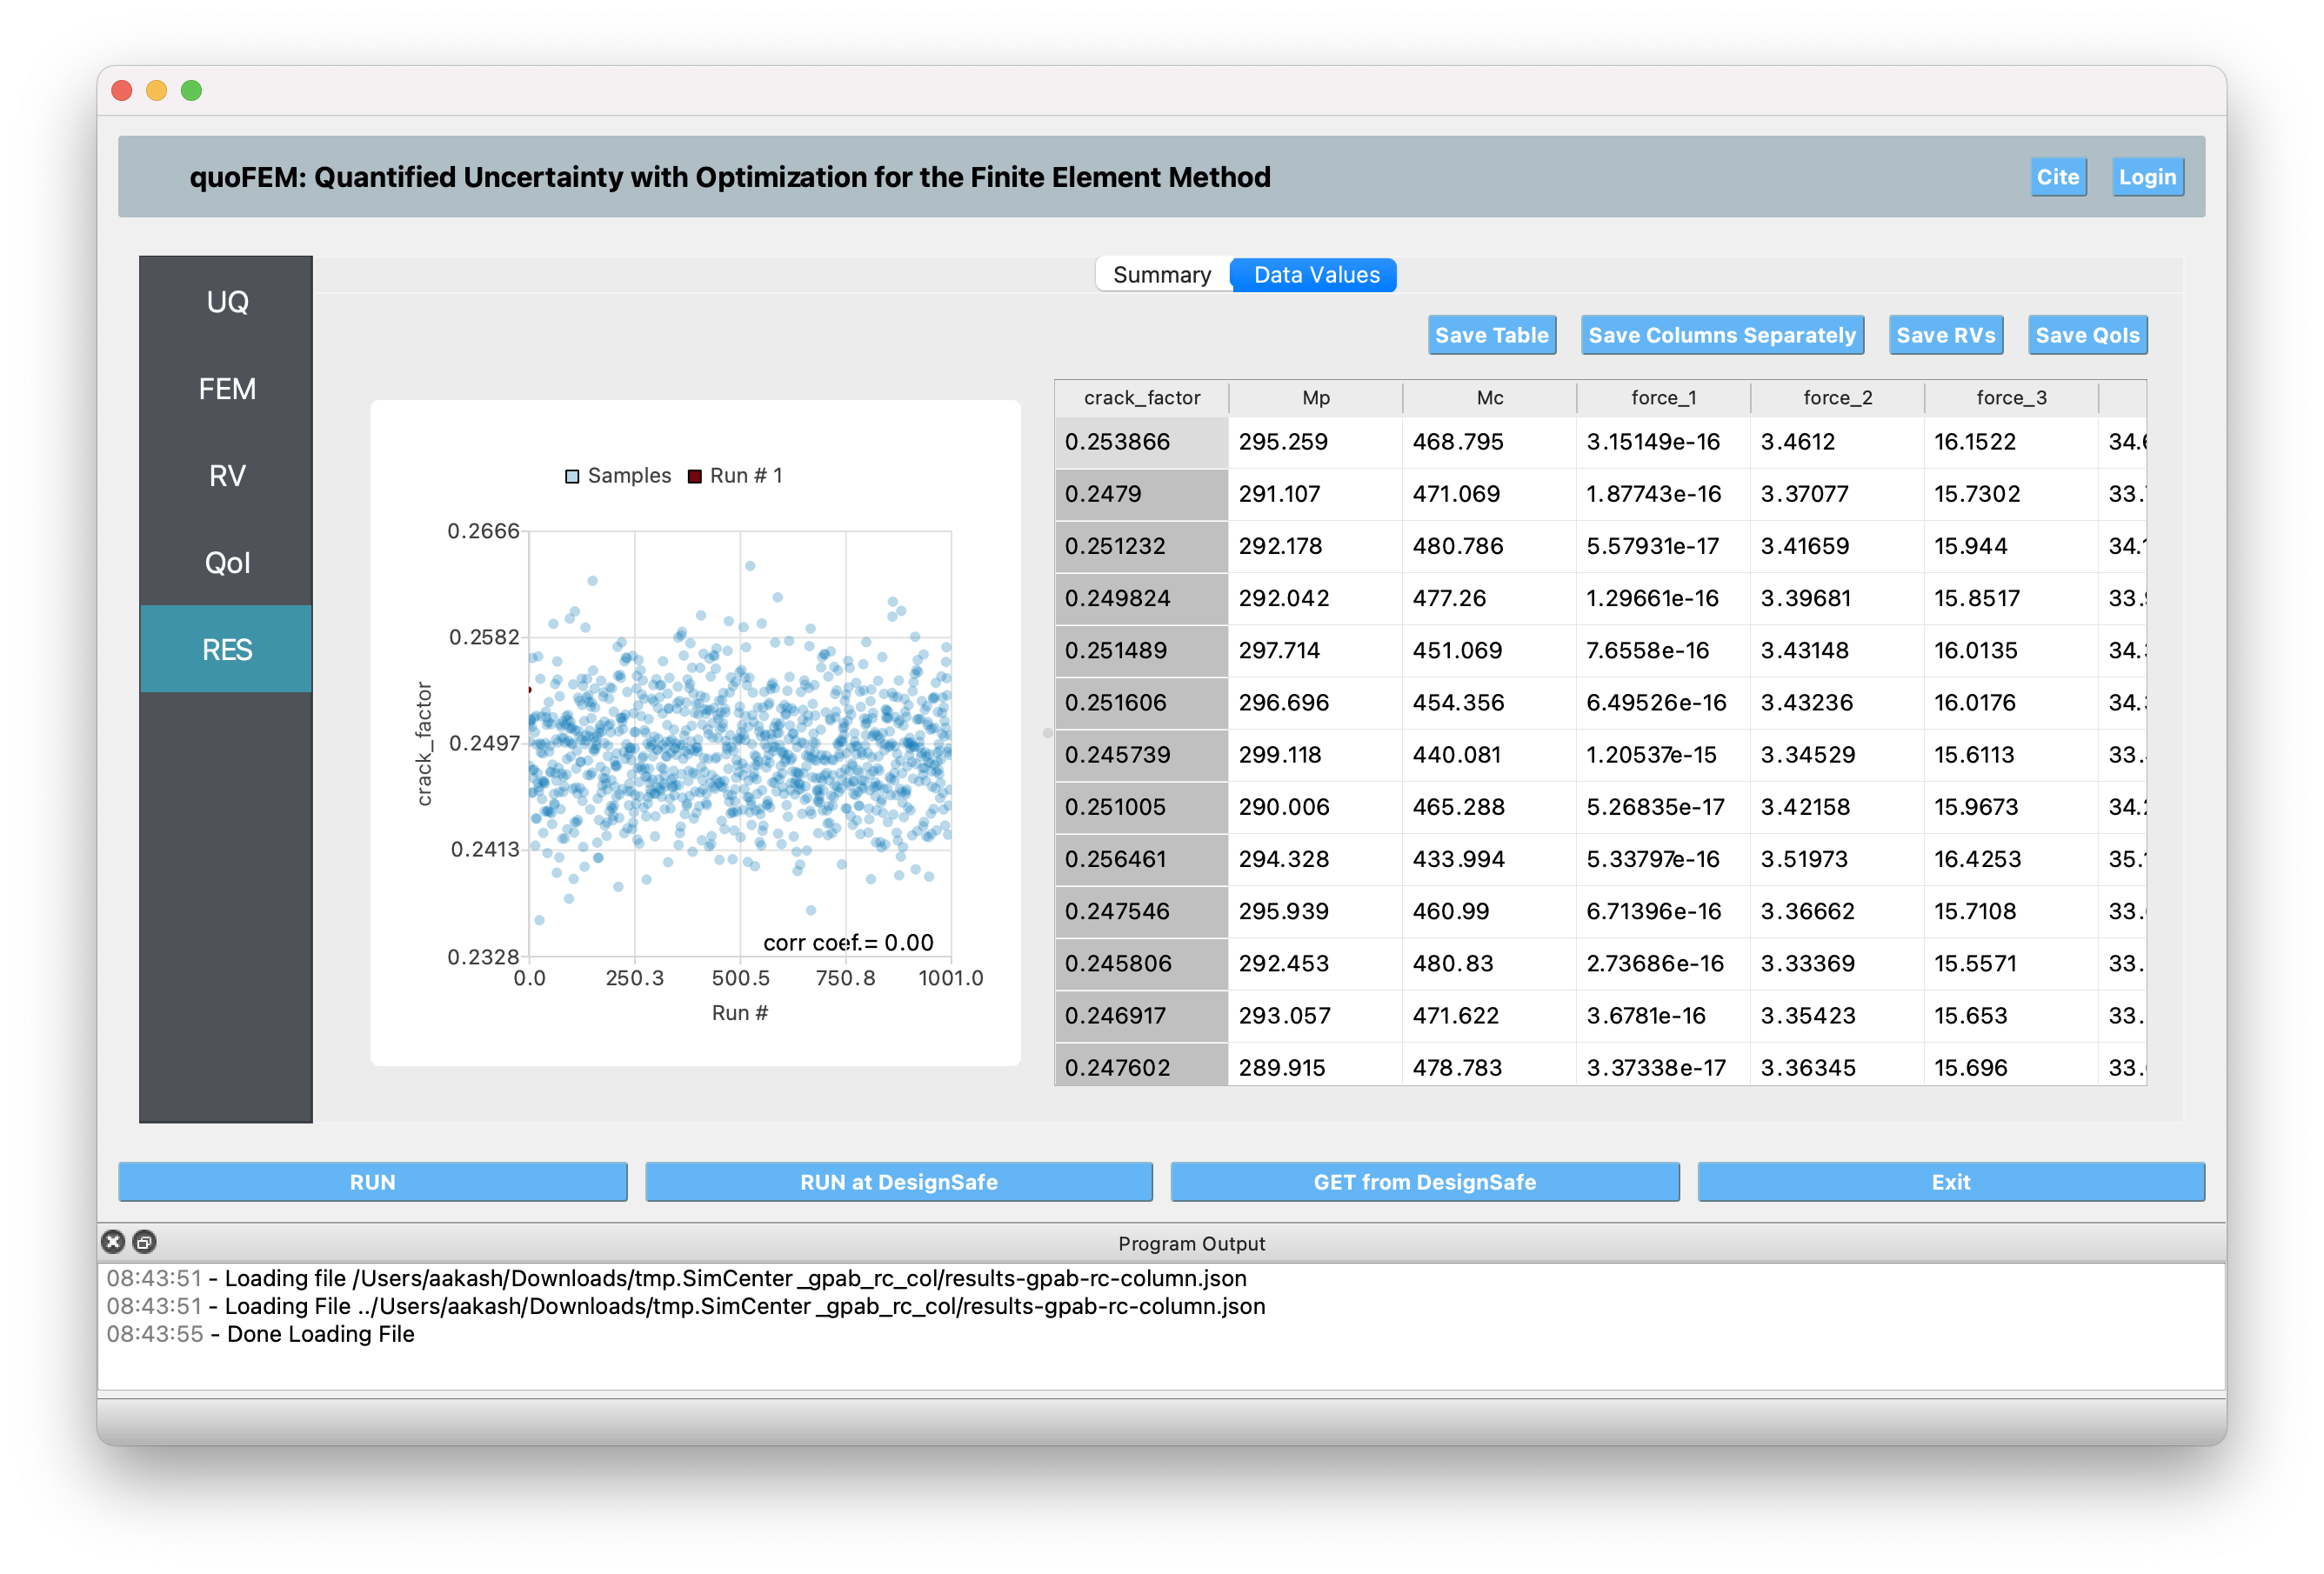
Task: Click the RUN button
Action: click(x=372, y=1182)
